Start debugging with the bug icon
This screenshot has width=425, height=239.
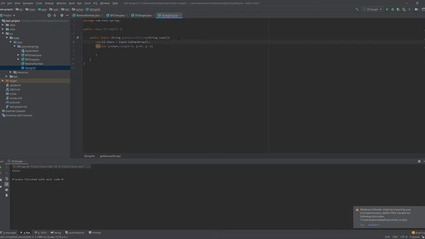point(392,9)
